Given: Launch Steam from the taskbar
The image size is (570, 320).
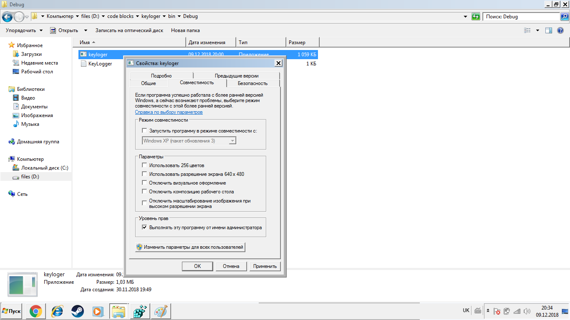Looking at the screenshot, I should pyautogui.click(x=77, y=311).
